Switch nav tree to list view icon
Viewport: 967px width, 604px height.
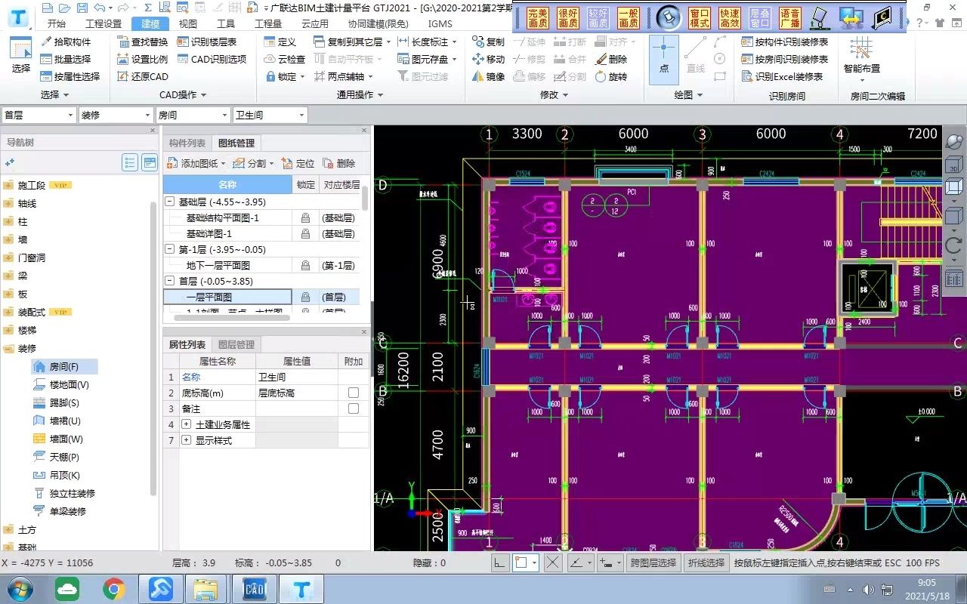pyautogui.click(x=130, y=162)
